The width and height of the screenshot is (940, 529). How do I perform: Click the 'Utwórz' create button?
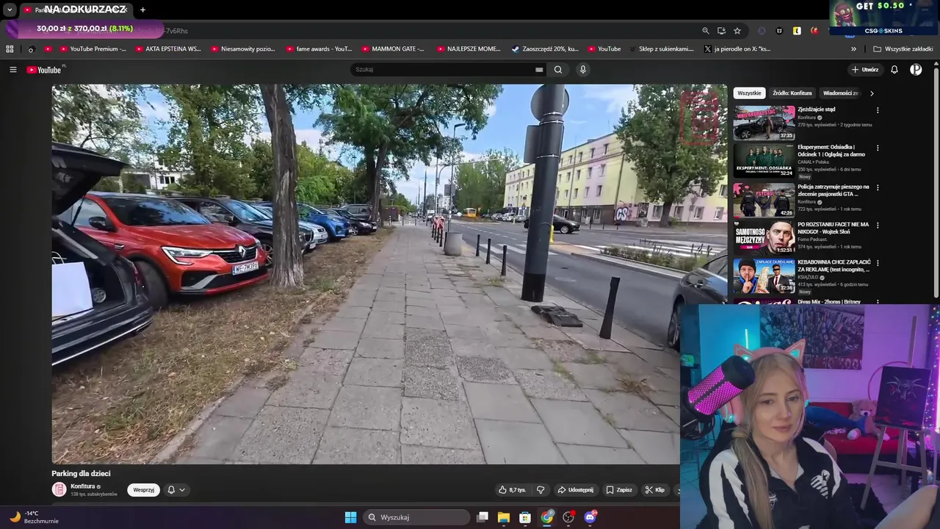pyautogui.click(x=865, y=70)
